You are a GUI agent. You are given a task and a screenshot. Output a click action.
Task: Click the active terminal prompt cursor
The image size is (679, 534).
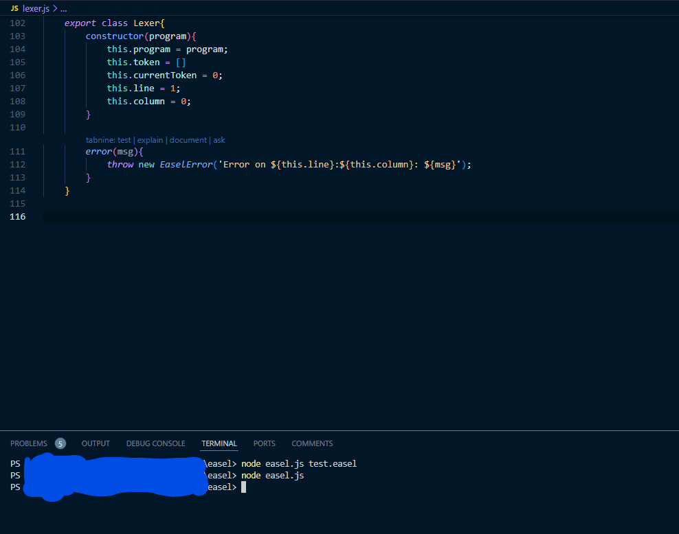point(243,487)
